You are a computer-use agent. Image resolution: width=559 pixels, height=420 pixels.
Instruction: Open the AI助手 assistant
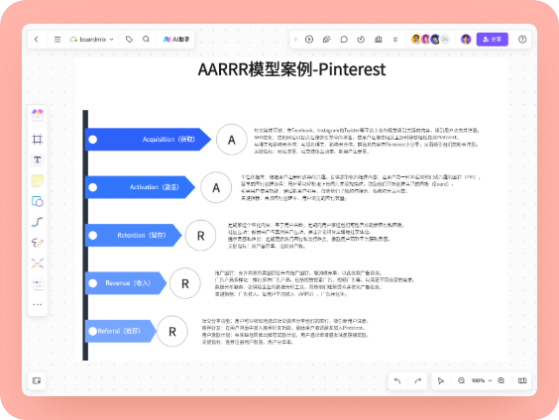176,40
